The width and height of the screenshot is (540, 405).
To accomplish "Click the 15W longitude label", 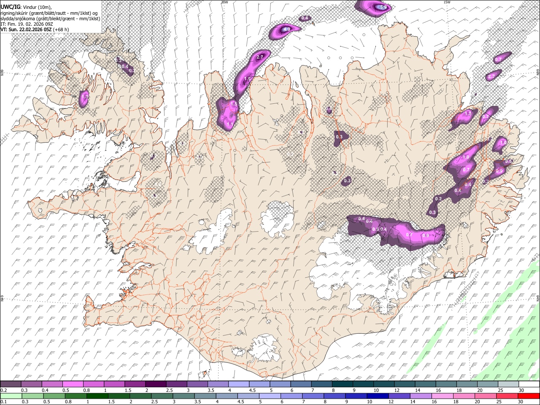I will [446, 2].
